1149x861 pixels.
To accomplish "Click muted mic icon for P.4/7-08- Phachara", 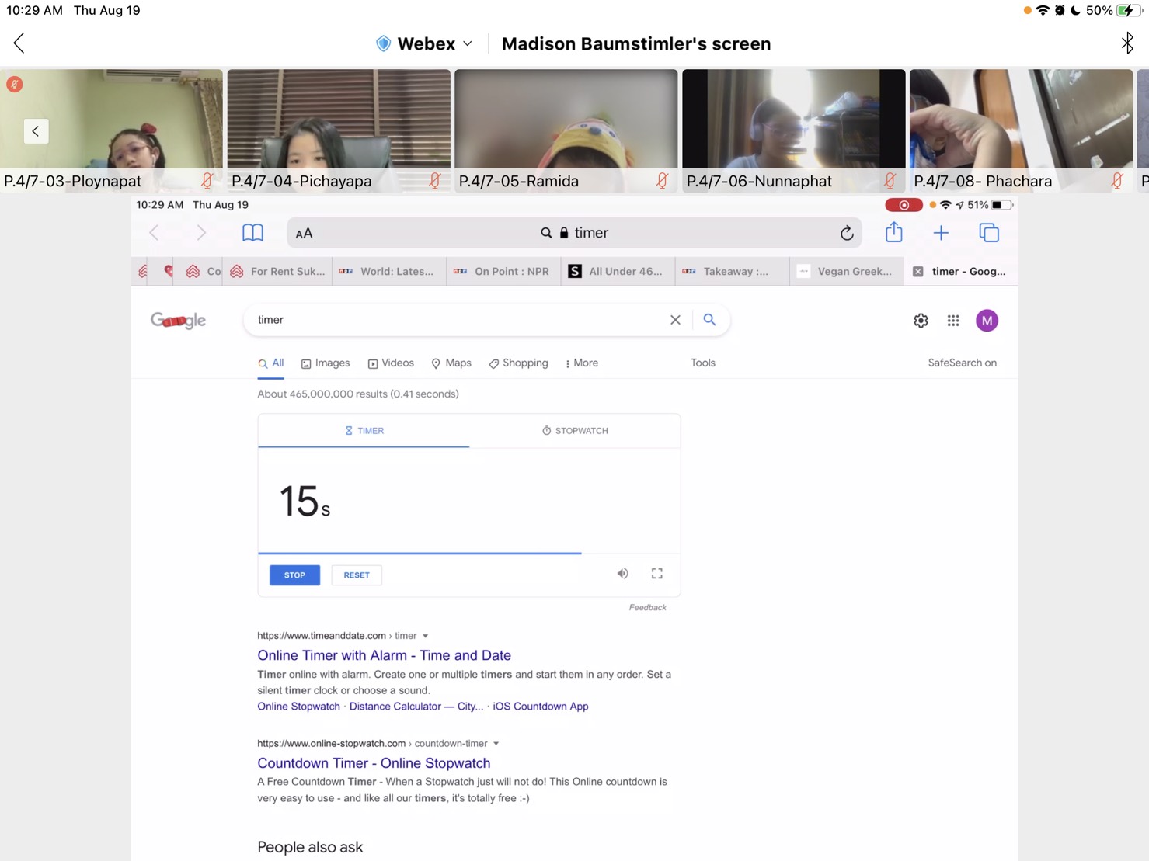I will [x=1116, y=181].
